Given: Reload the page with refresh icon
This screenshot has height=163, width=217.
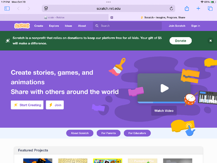Looking at the screenshot, I should click(171, 9).
